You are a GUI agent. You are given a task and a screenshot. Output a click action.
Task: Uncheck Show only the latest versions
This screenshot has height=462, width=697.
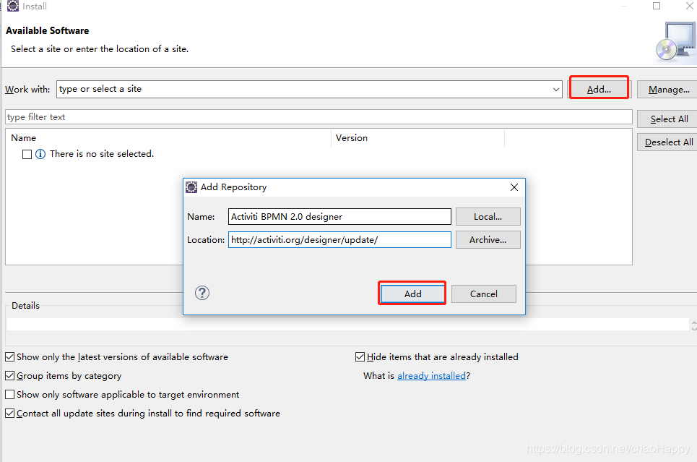pos(10,357)
